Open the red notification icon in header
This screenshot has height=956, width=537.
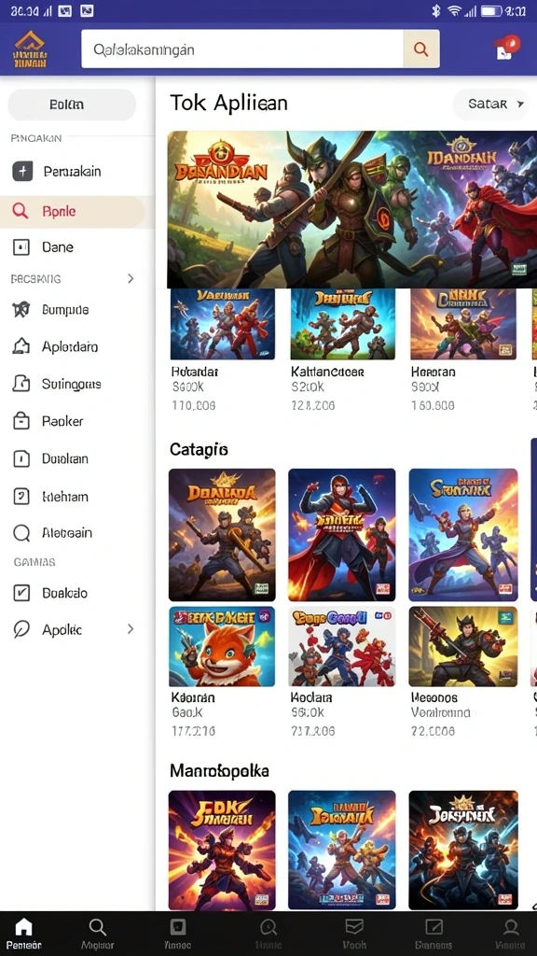pos(508,48)
